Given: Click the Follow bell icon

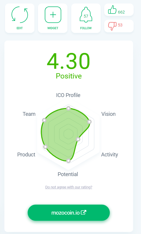Looking at the screenshot, I should (86, 15).
